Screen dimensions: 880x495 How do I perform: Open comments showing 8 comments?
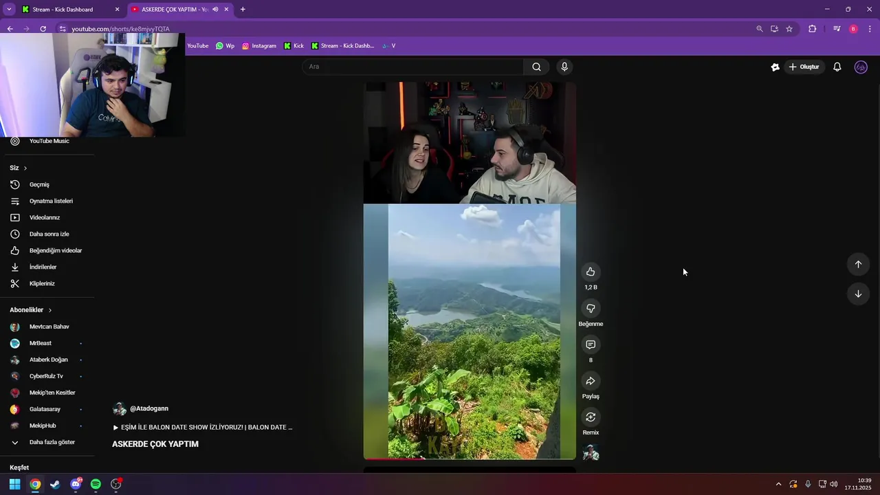tap(591, 344)
